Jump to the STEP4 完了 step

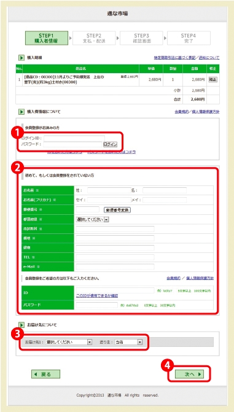coord(189,38)
